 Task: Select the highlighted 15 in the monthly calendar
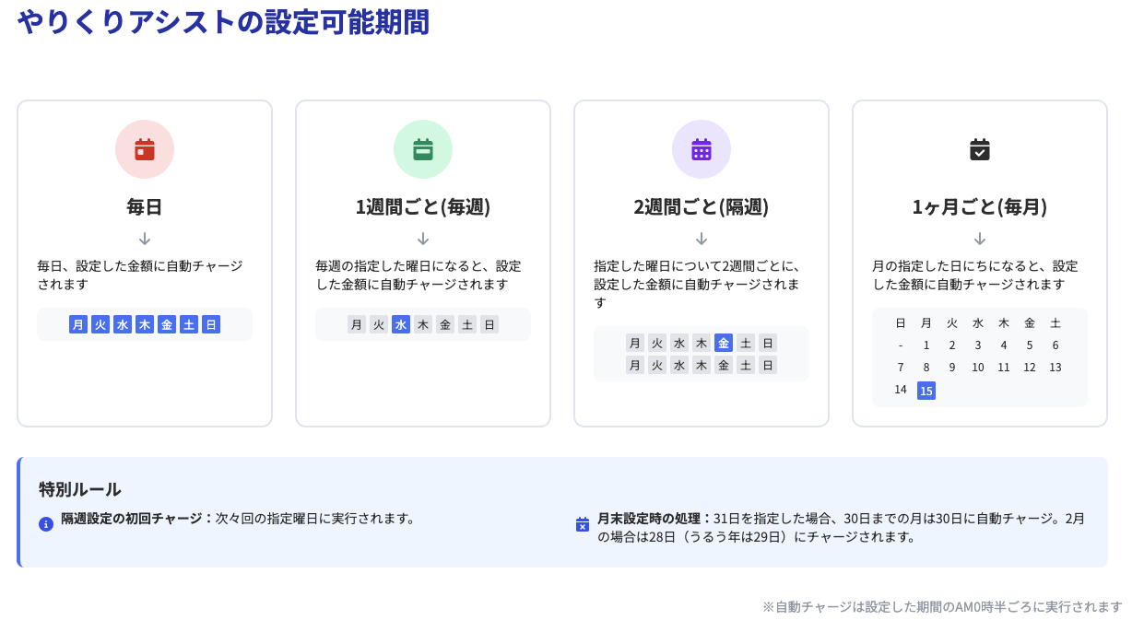coord(926,391)
